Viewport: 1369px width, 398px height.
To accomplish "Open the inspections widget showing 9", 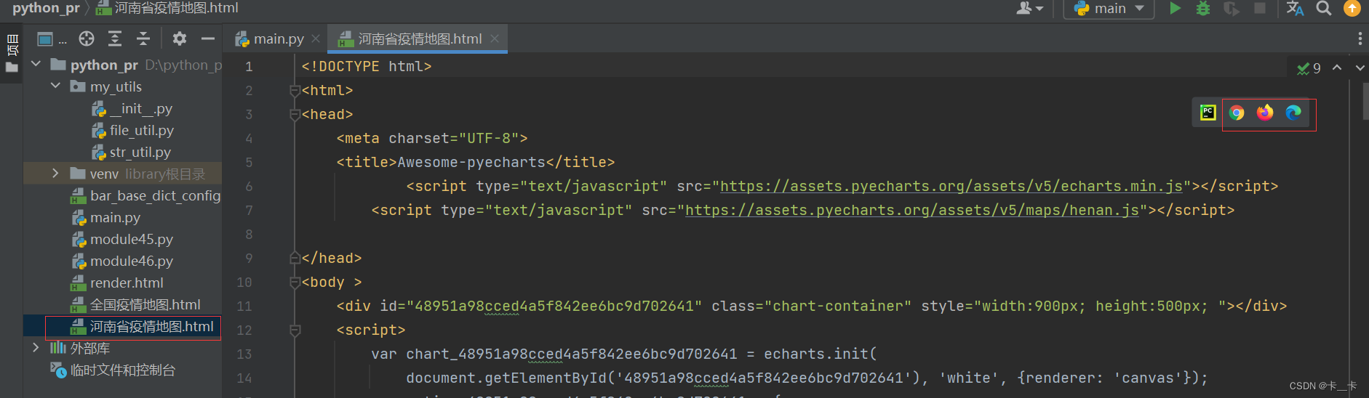I will click(x=1309, y=68).
